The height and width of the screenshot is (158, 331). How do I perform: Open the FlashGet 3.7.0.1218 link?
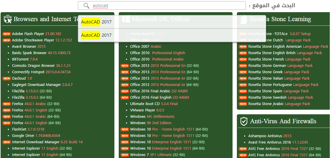[x=28, y=129]
